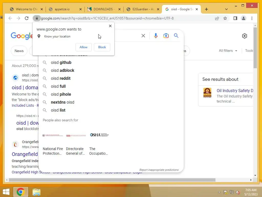Screen dimensions: 262x197
Task: Start voice search with microphone
Action: pos(156,36)
